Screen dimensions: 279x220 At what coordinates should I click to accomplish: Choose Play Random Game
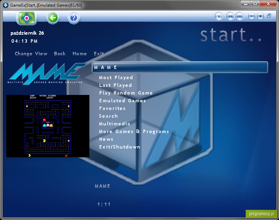pyautogui.click(x=126, y=93)
